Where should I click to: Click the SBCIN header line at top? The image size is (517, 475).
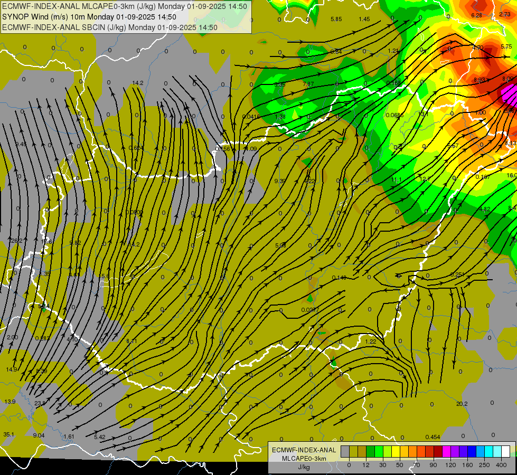[x=109, y=27]
